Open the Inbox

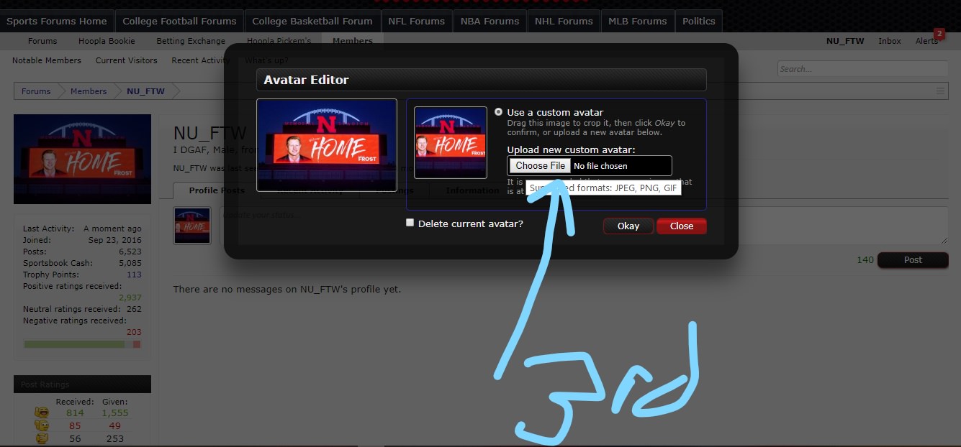[890, 41]
